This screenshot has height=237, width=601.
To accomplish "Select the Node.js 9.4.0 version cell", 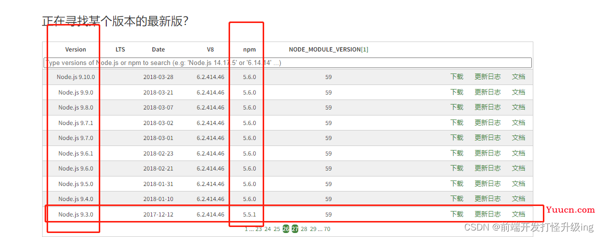I will pos(76,199).
